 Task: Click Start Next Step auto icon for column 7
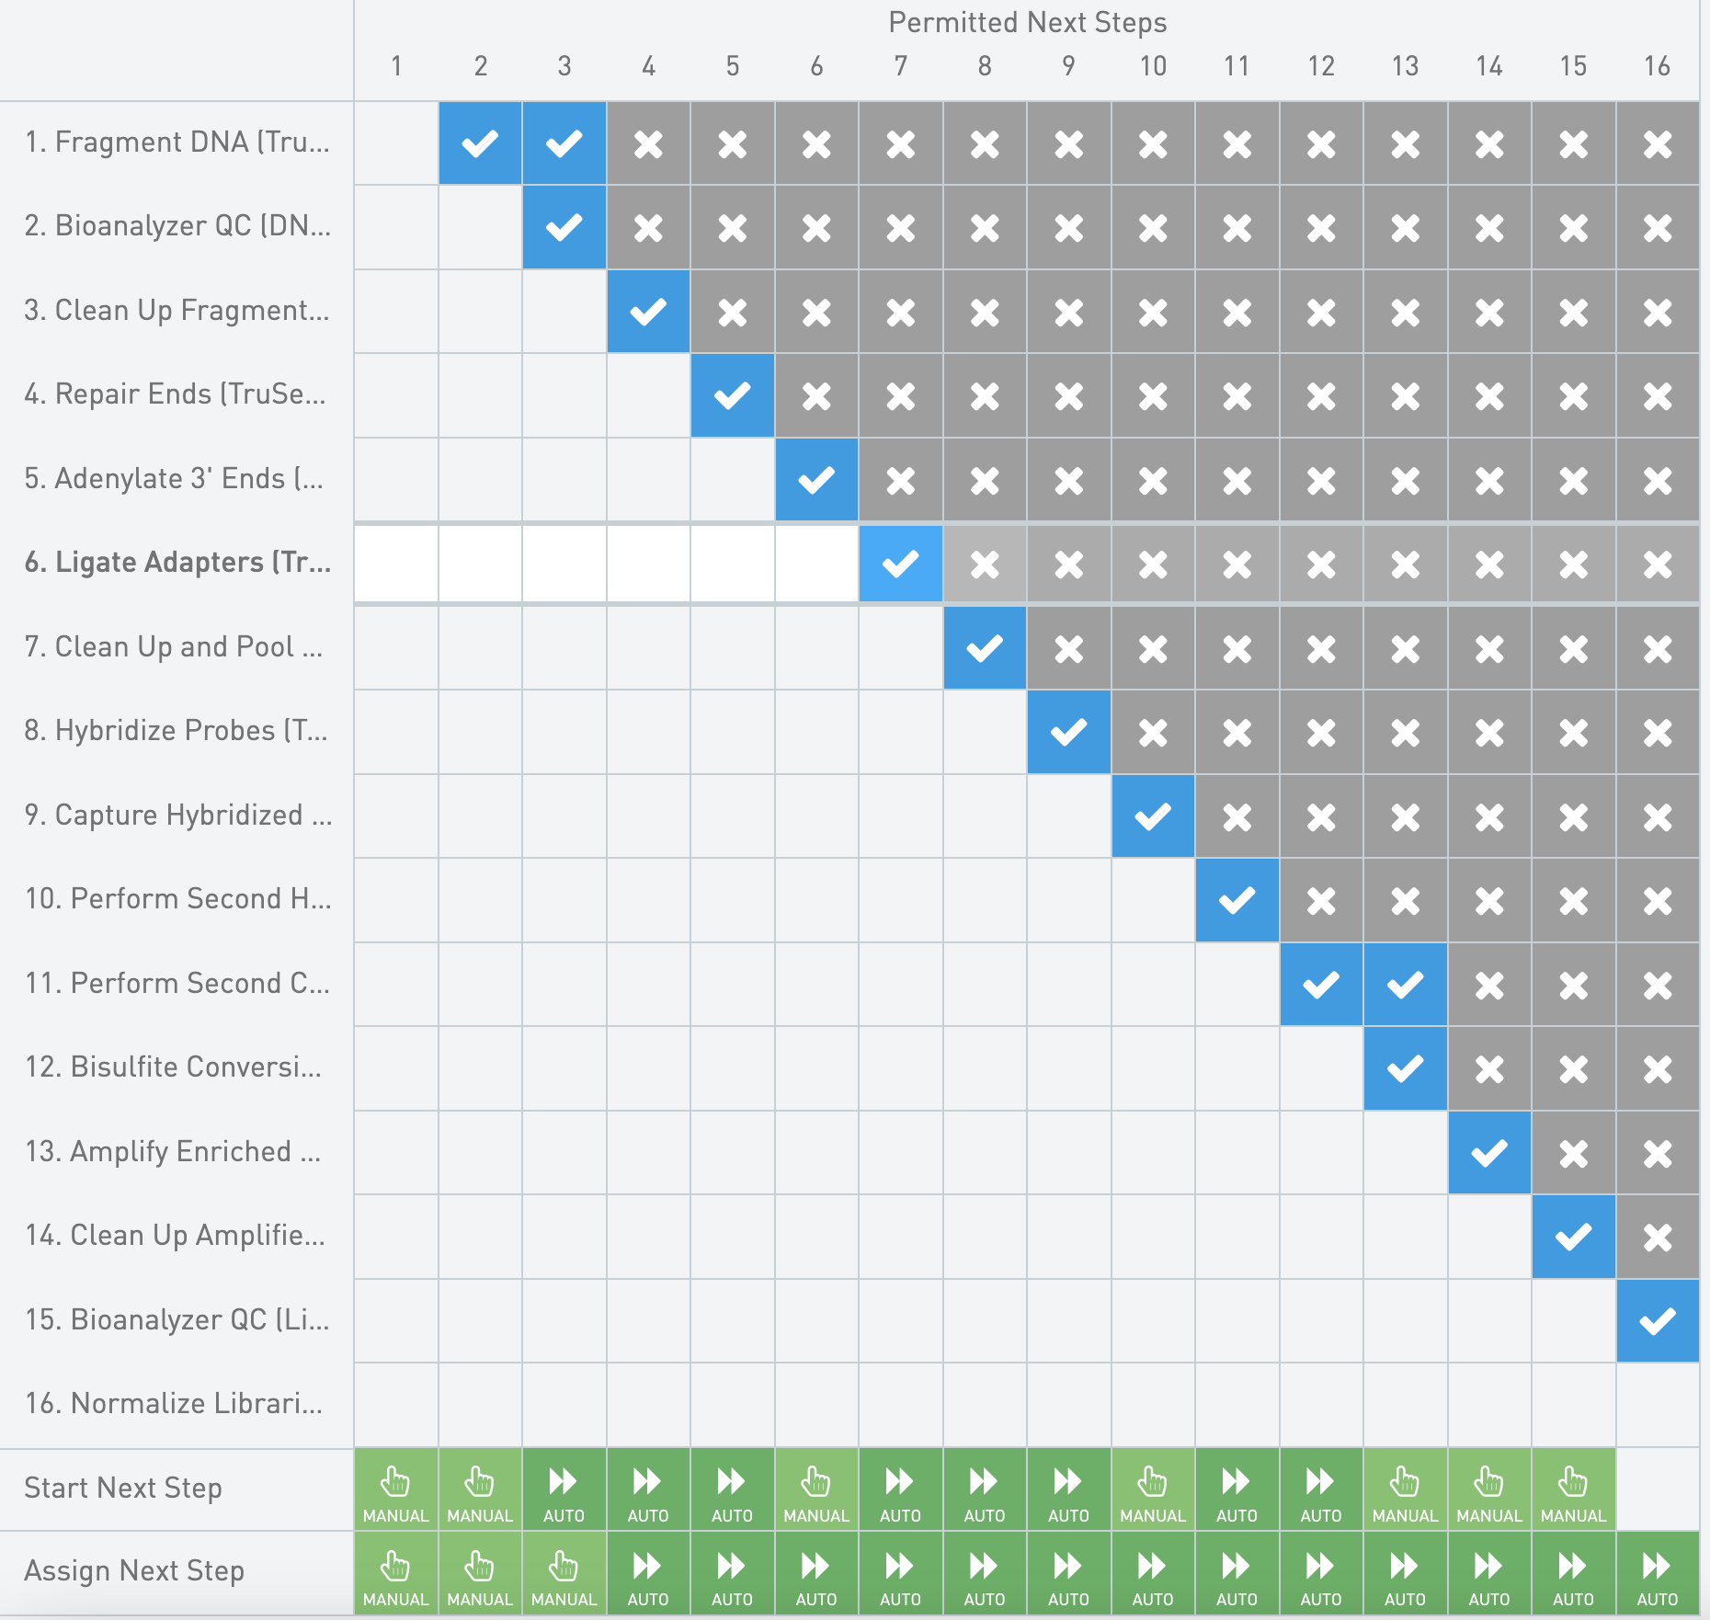click(900, 1489)
